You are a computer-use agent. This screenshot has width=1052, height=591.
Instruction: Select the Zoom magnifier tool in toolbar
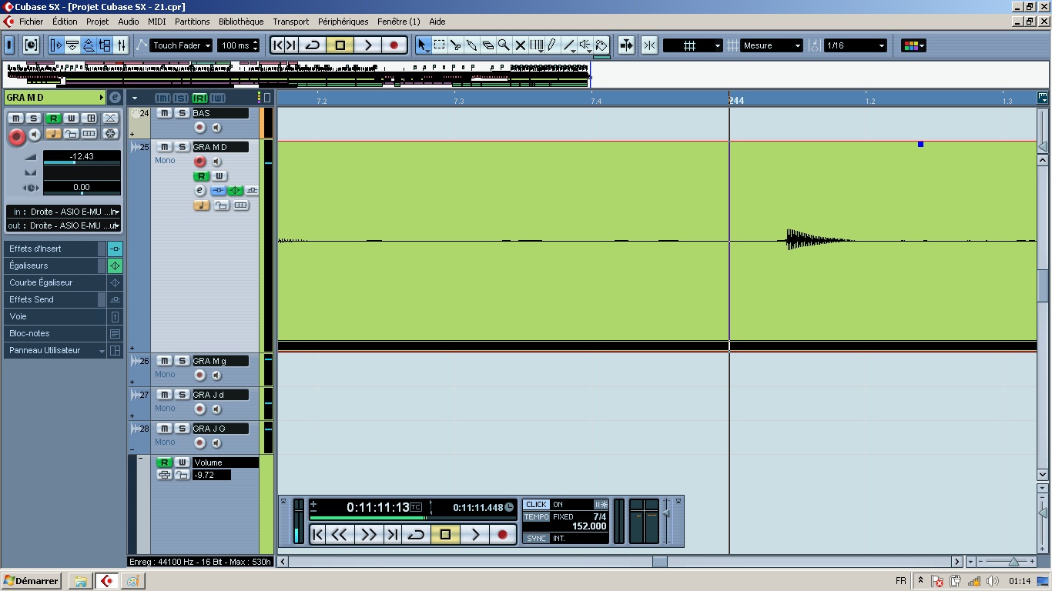[504, 45]
